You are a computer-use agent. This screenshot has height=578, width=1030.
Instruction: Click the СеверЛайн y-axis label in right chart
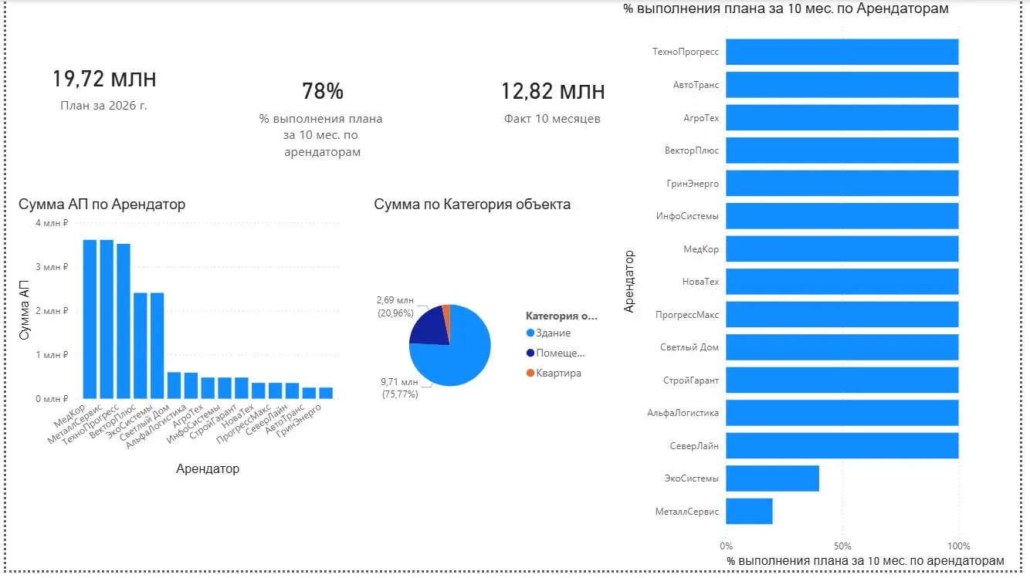(x=693, y=446)
